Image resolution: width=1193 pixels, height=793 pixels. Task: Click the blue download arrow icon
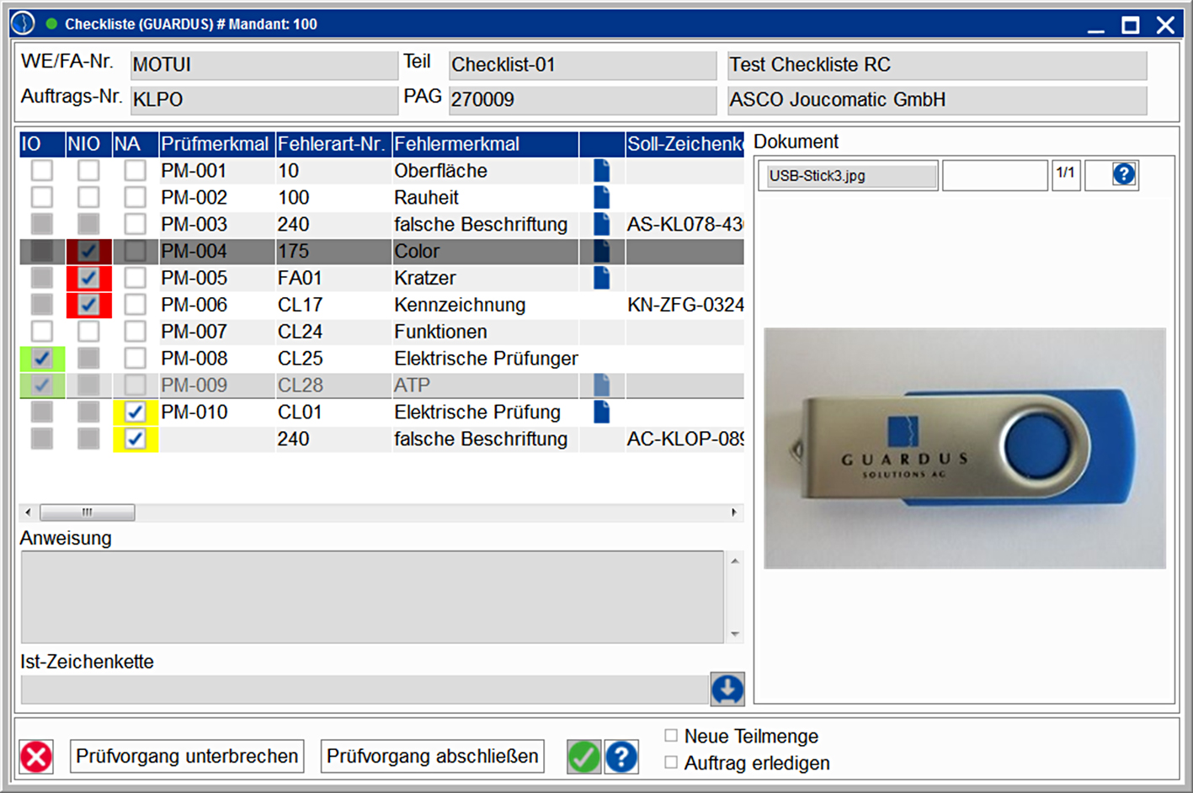click(x=727, y=689)
